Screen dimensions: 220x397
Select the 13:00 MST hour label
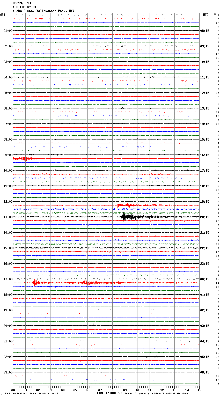tap(8, 217)
